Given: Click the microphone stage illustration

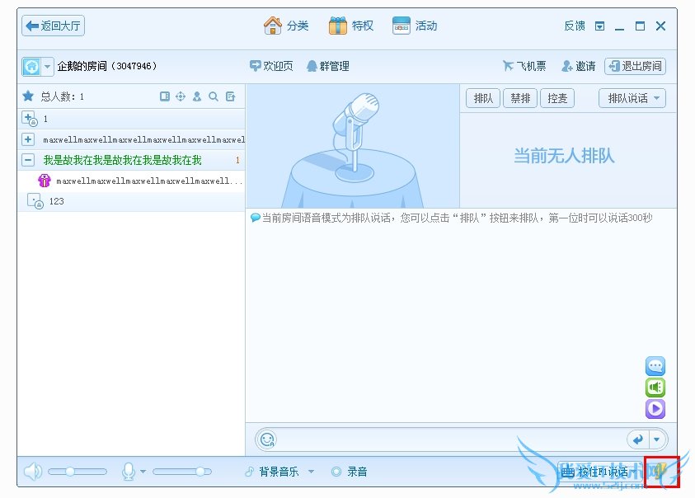Looking at the screenshot, I should pyautogui.click(x=353, y=146).
